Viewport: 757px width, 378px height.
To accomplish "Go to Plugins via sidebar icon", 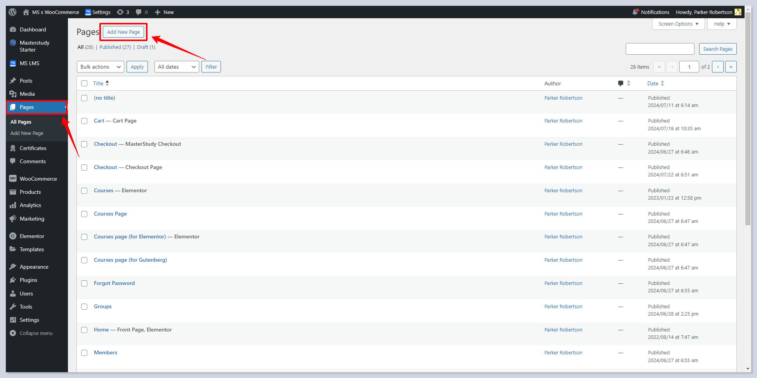I will coord(13,280).
